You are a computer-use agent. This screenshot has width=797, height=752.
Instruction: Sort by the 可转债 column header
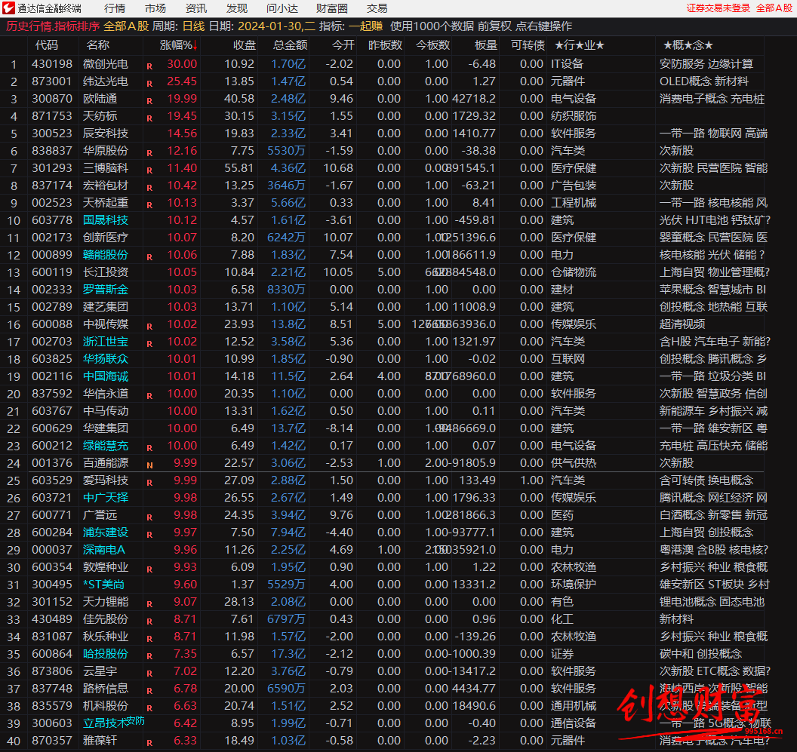(x=528, y=45)
